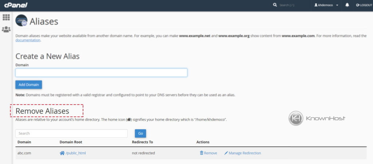Click the Domain Root column header
Viewport: 373px width, 164px height.
point(71,142)
